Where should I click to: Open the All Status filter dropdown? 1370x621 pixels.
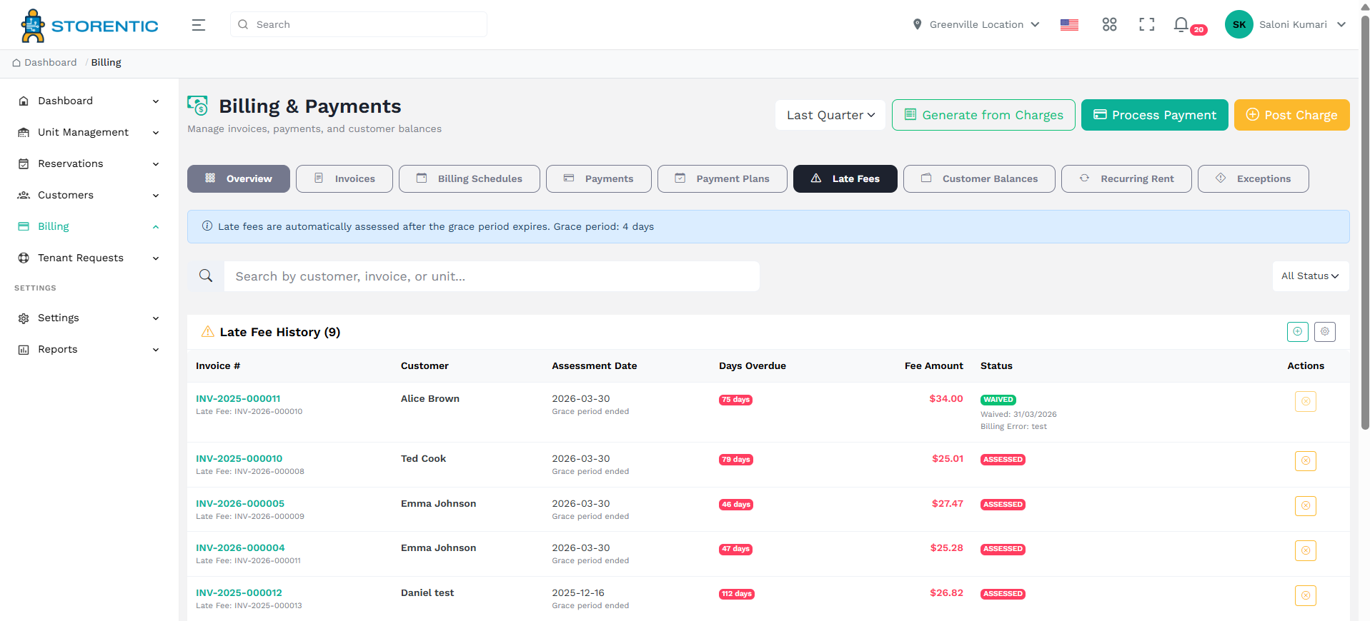(1311, 276)
